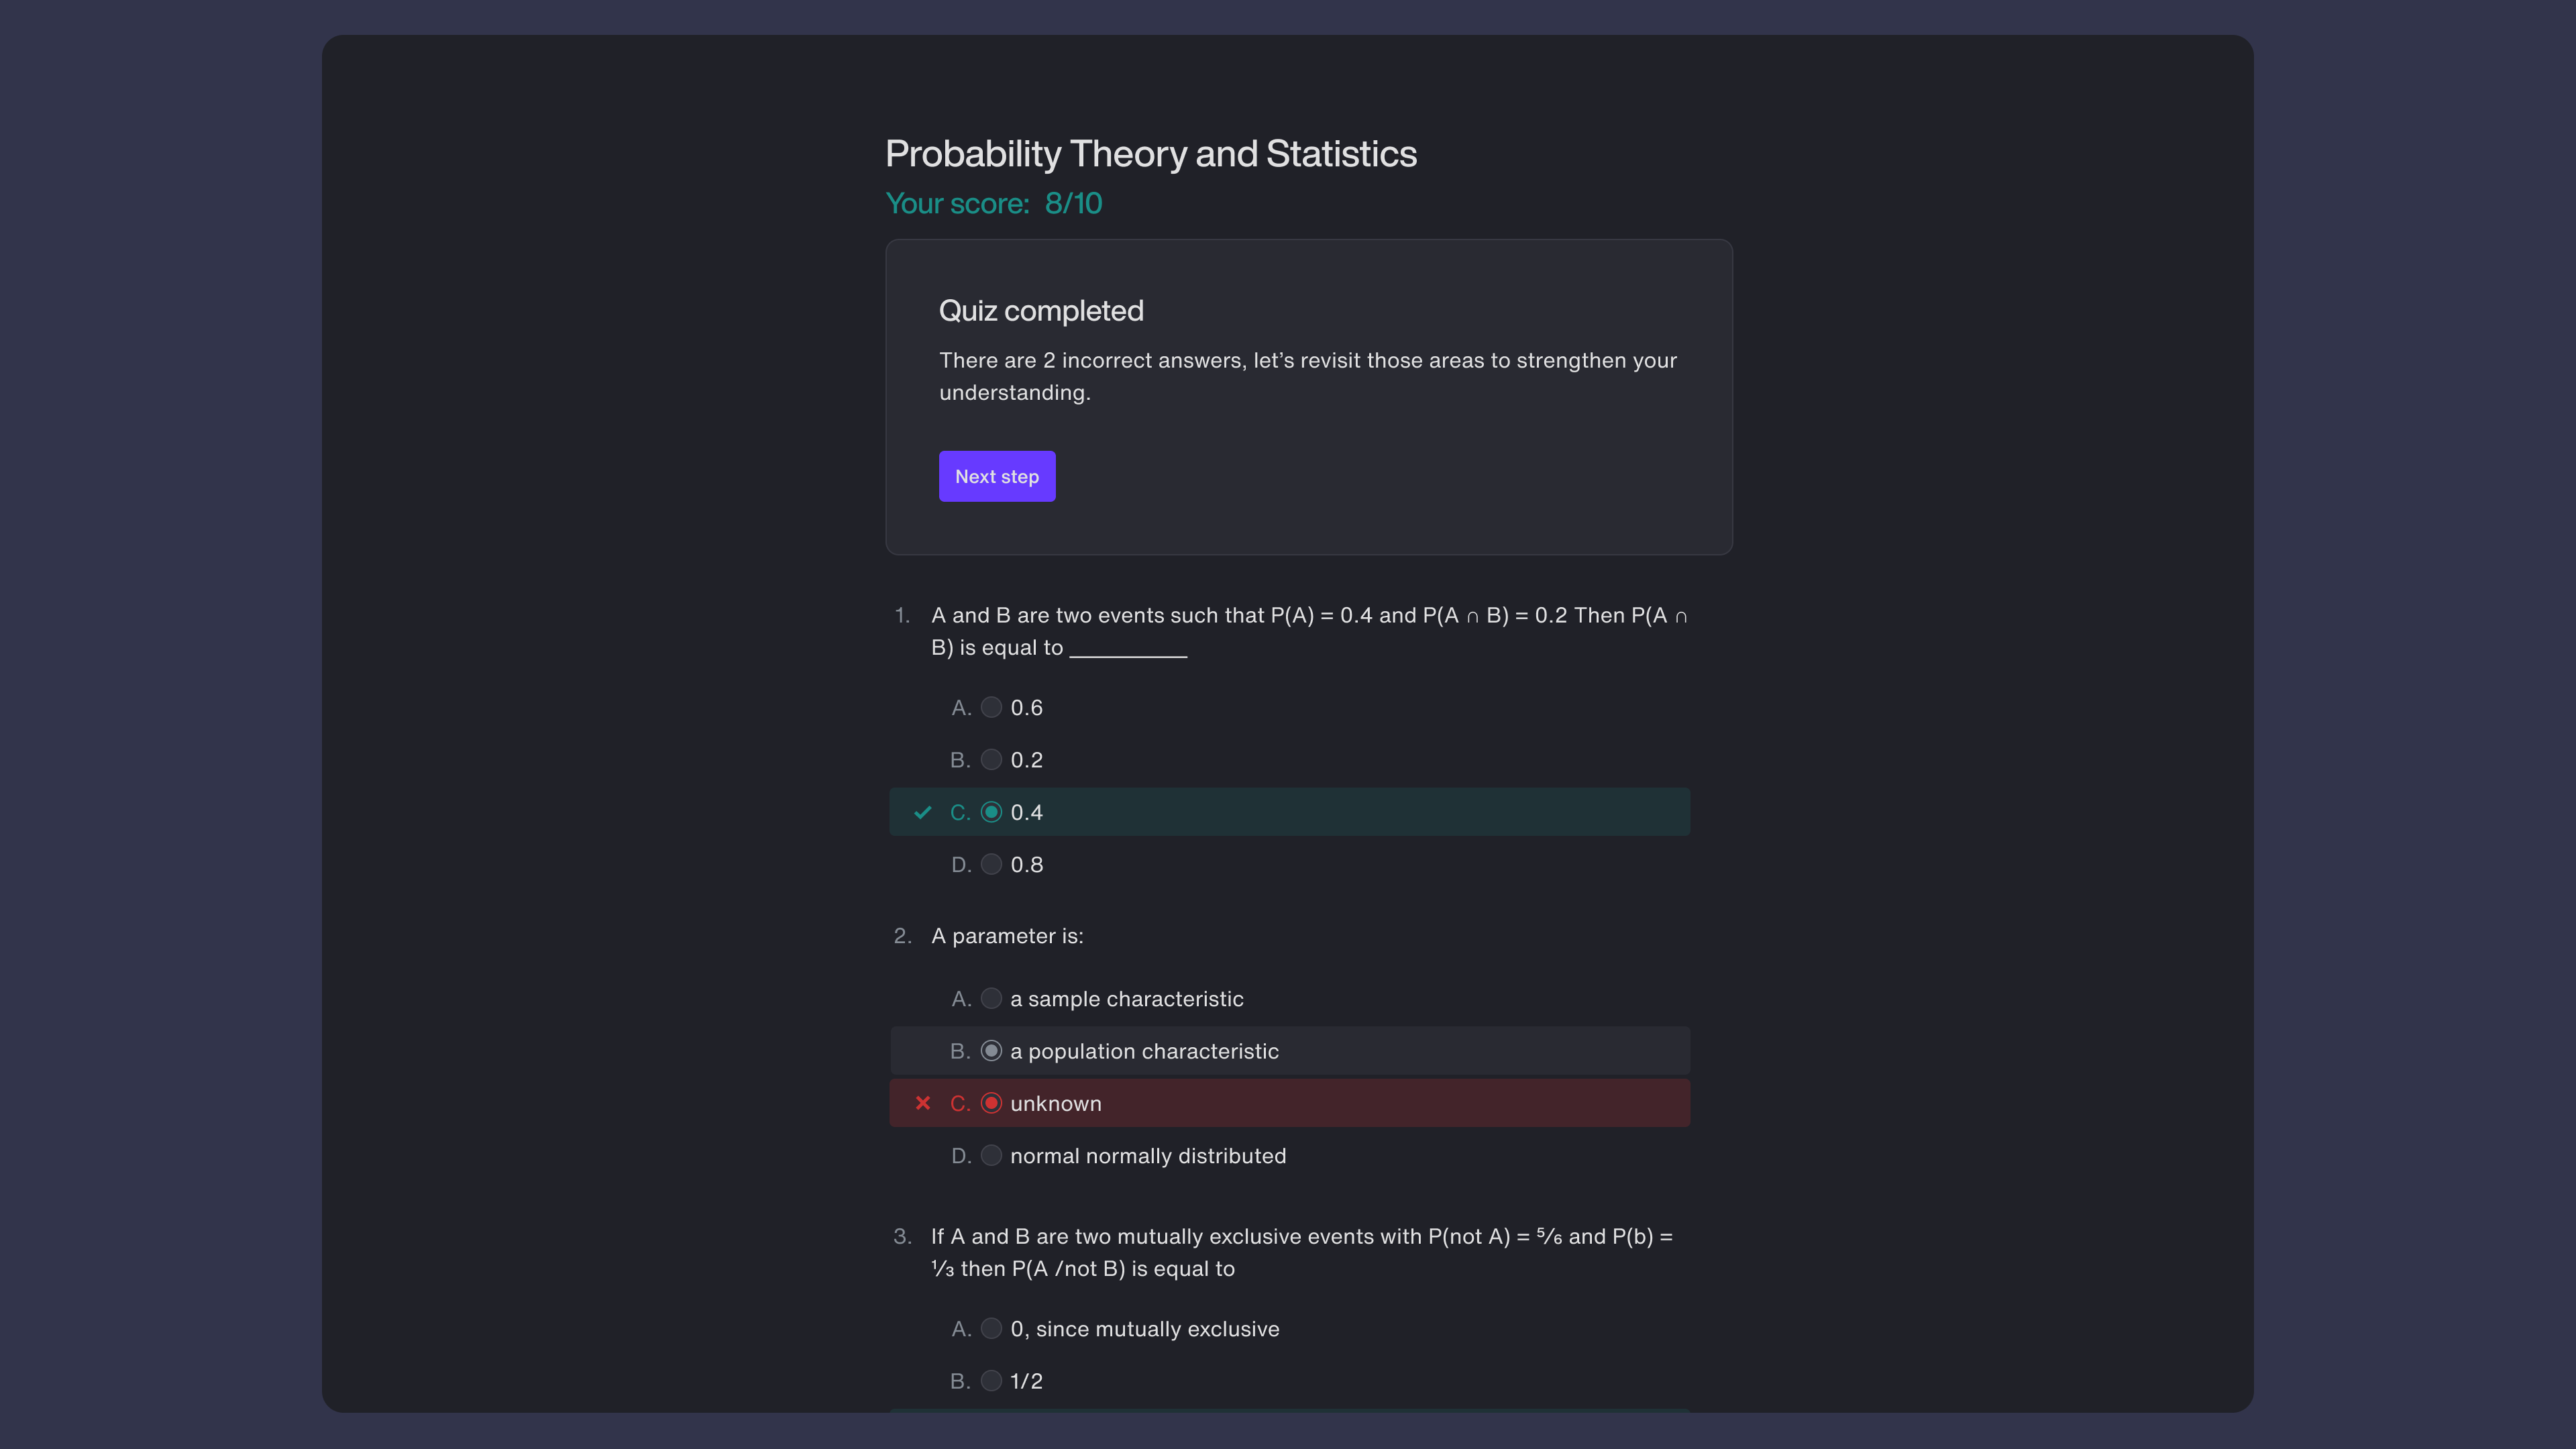Click the 'Quiz completed' heading
This screenshot has width=2576, height=1449.
[1041, 311]
